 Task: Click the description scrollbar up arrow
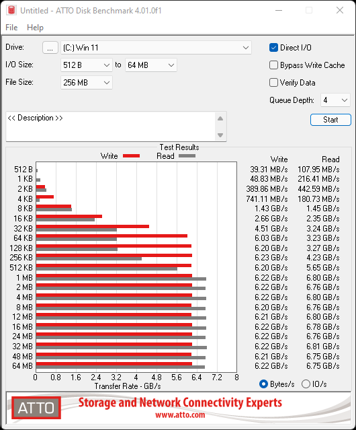(x=220, y=118)
